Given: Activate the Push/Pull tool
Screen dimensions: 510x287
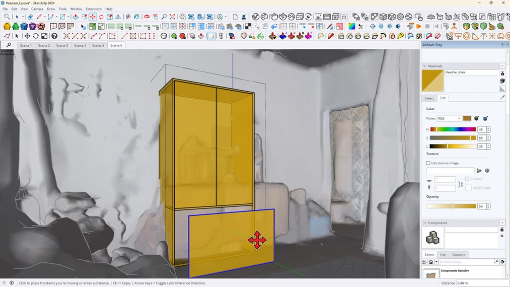Looking at the screenshot, I should tap(76, 17).
